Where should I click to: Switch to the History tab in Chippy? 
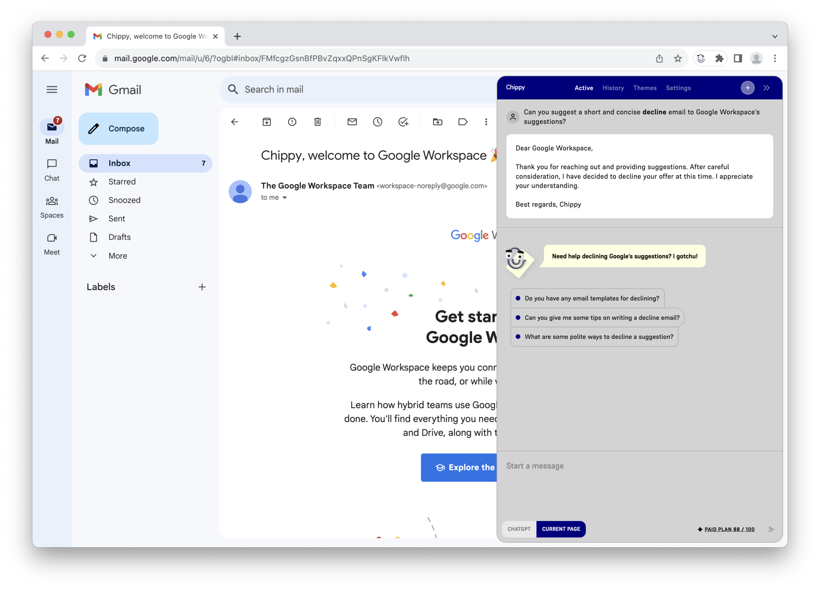612,88
